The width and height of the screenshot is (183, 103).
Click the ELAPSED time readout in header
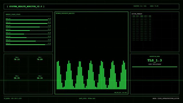click(140, 6)
